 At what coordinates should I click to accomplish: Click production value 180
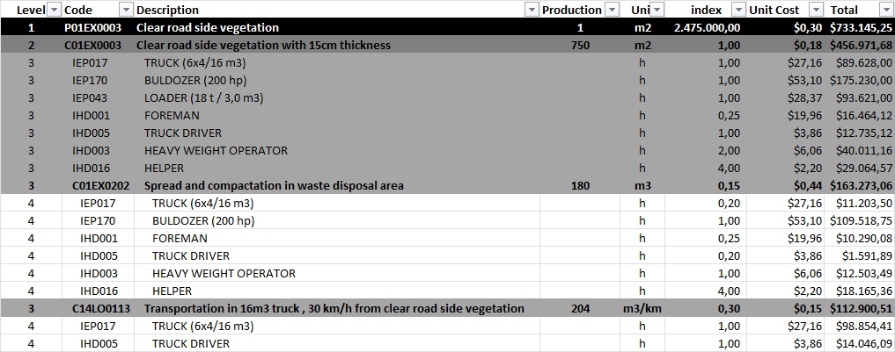point(581,186)
